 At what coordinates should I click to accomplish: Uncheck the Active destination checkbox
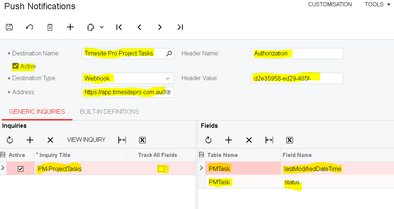(16, 66)
